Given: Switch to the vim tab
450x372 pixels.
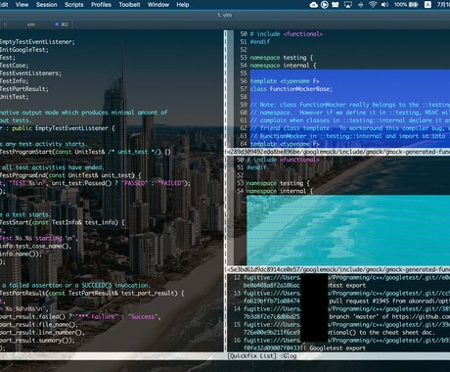Looking at the screenshot, I should click(x=31, y=24).
